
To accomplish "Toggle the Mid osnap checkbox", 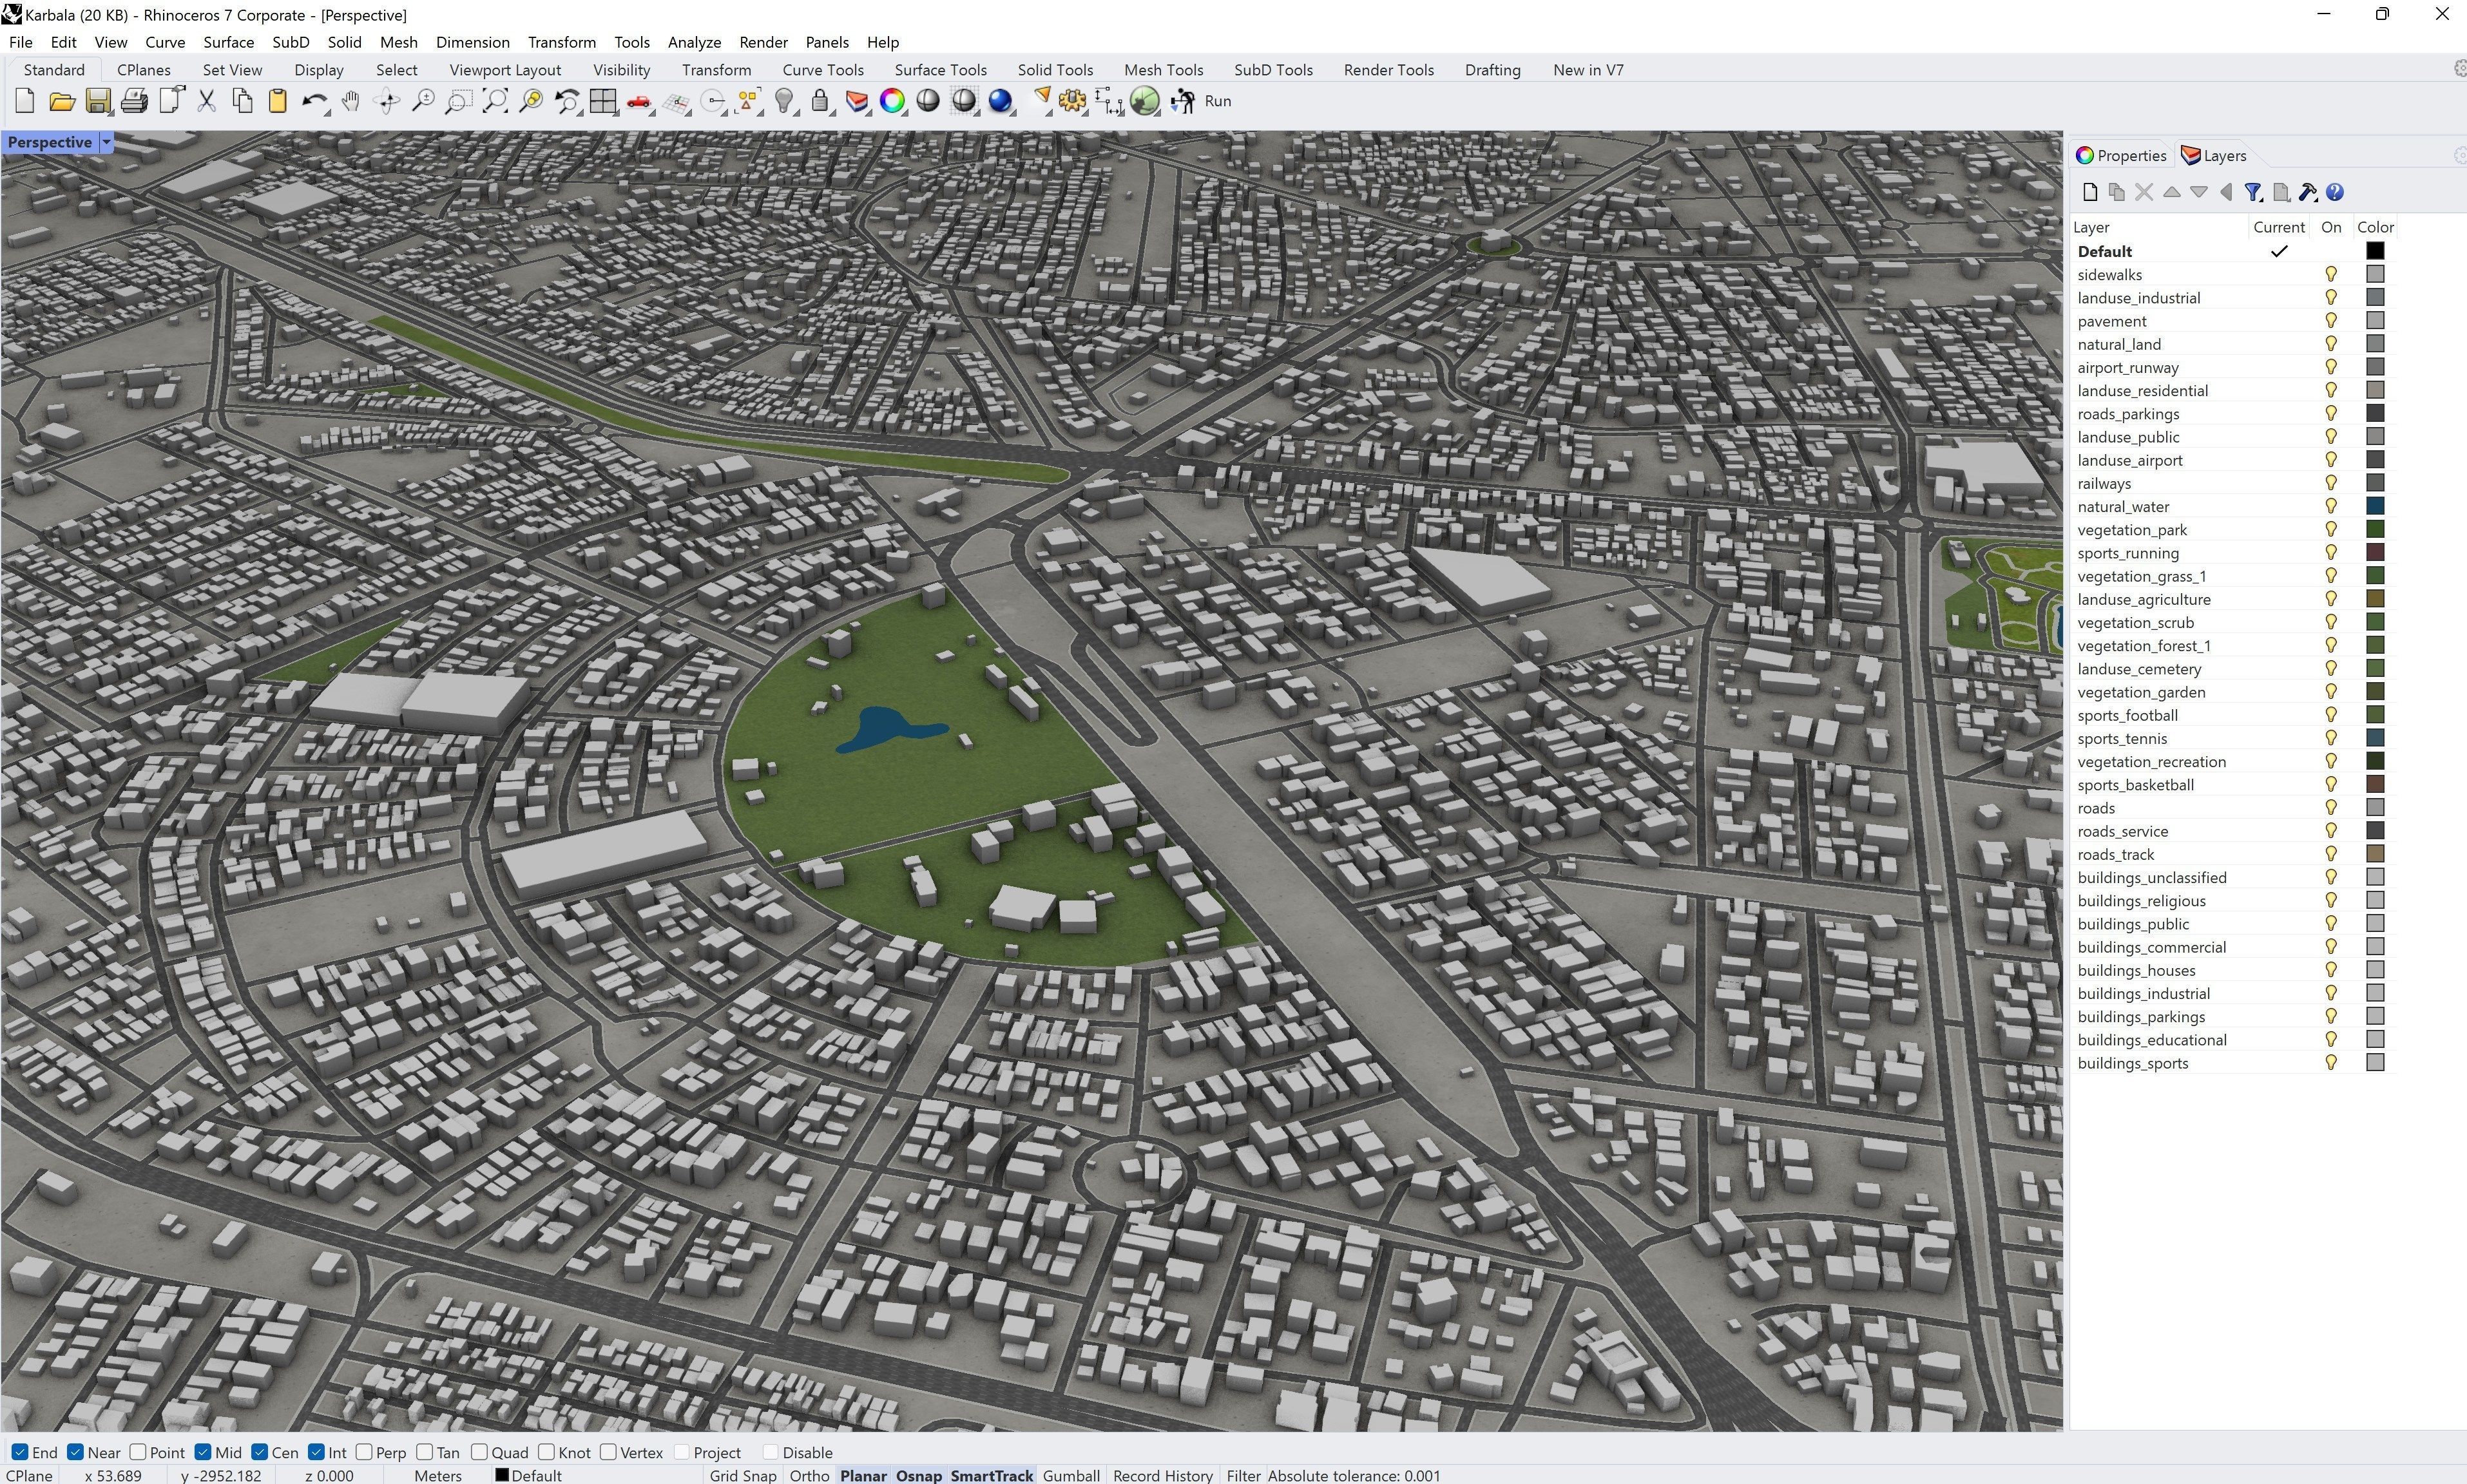I will (x=203, y=1452).
